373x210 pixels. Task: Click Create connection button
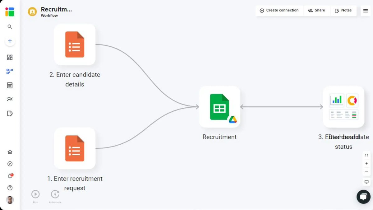tap(279, 10)
